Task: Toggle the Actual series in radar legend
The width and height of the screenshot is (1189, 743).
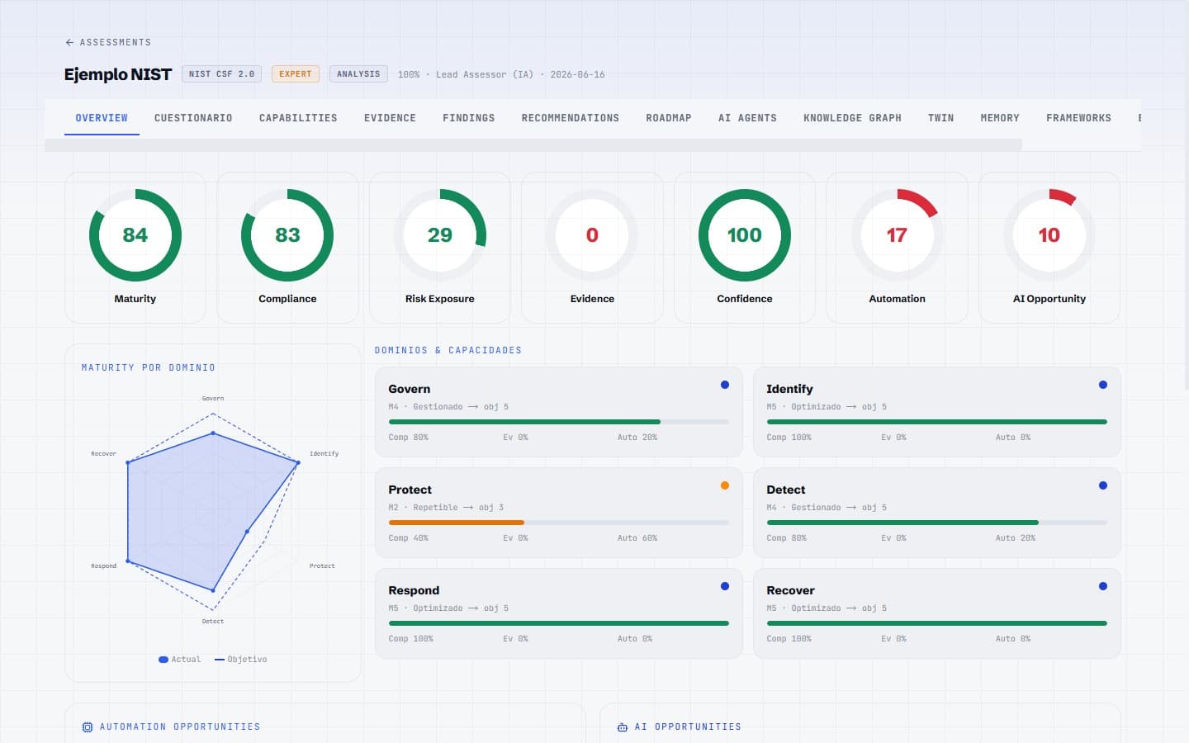Action: [x=180, y=660]
